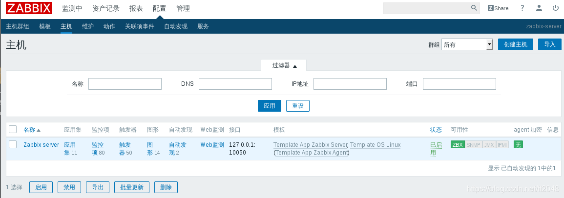564x198 pixels.
Task: Focus the 名称 filter field
Action: [x=125, y=84]
